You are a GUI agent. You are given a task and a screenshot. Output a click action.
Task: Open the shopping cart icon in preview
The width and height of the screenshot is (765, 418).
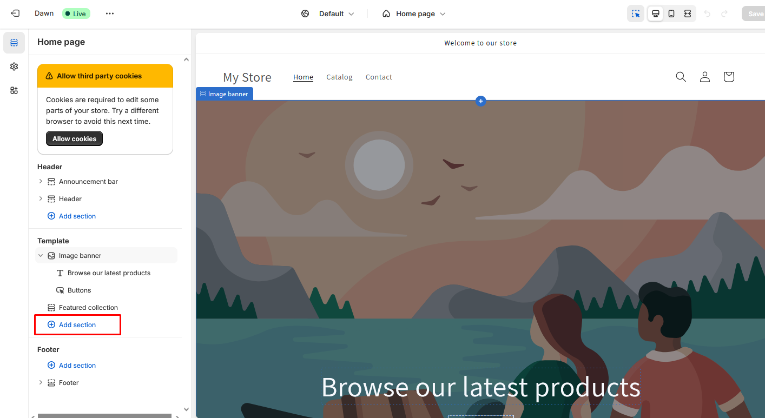point(728,77)
